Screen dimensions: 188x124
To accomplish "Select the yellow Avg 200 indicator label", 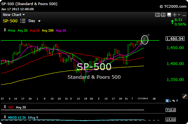I will (x=48, y=31).
